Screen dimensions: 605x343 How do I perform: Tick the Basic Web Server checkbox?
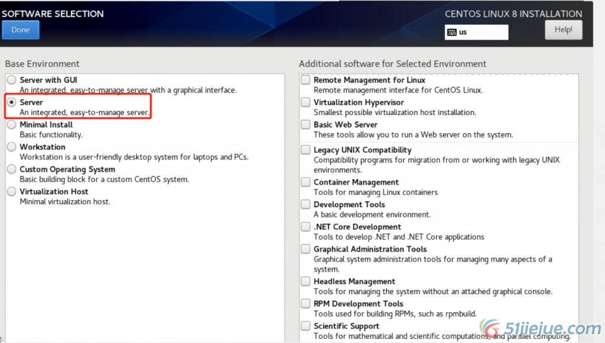tap(305, 125)
